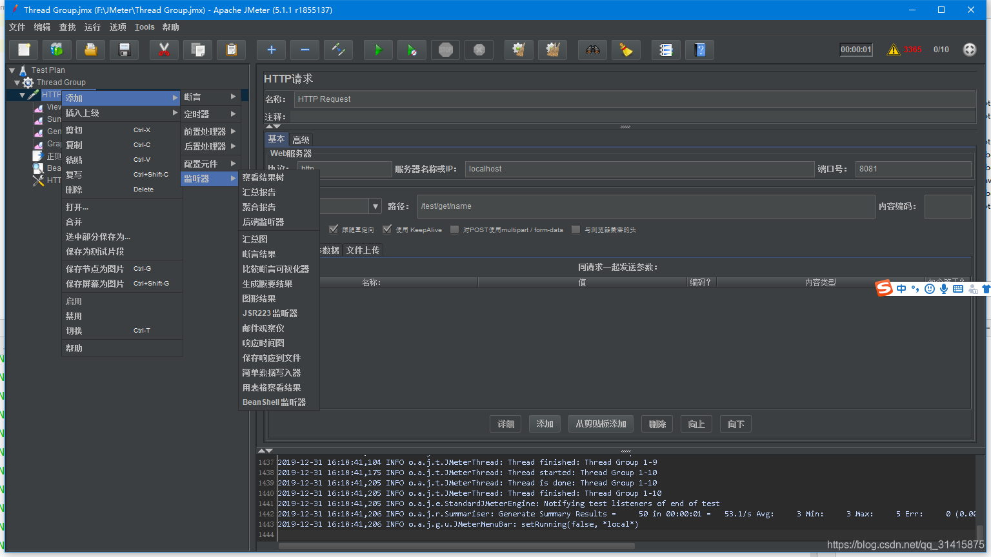Click 向上 button
991x557 pixels.
(x=696, y=424)
